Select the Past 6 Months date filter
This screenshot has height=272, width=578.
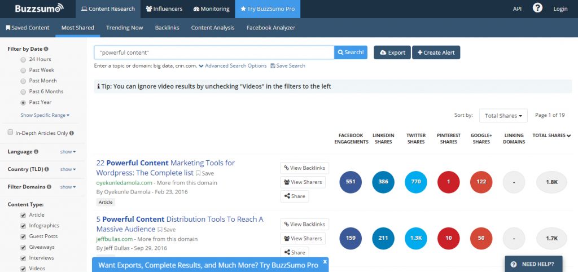[x=23, y=91]
